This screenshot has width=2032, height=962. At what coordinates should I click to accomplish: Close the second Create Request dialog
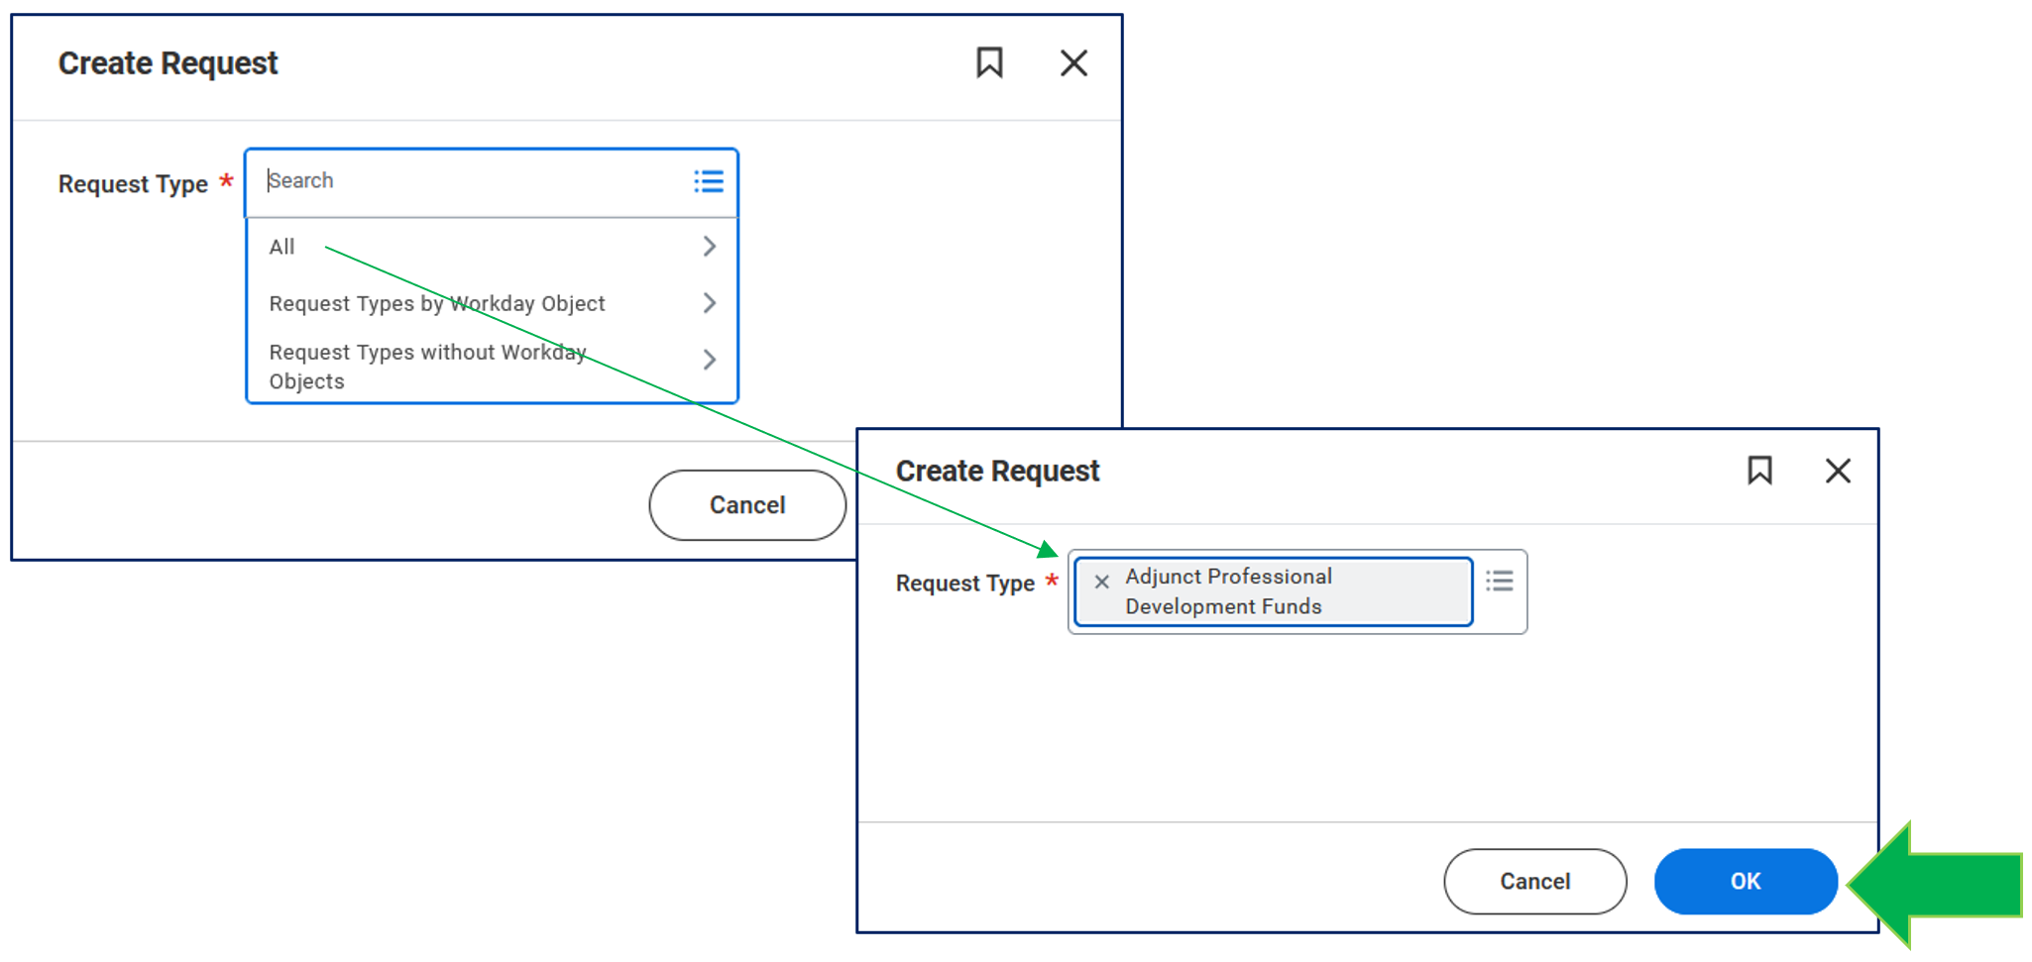coord(1838,471)
